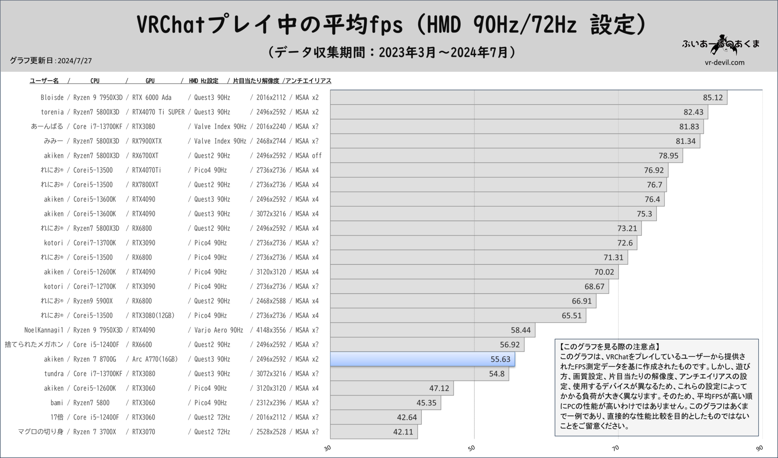Click the username label torenia

pyautogui.click(x=53, y=112)
